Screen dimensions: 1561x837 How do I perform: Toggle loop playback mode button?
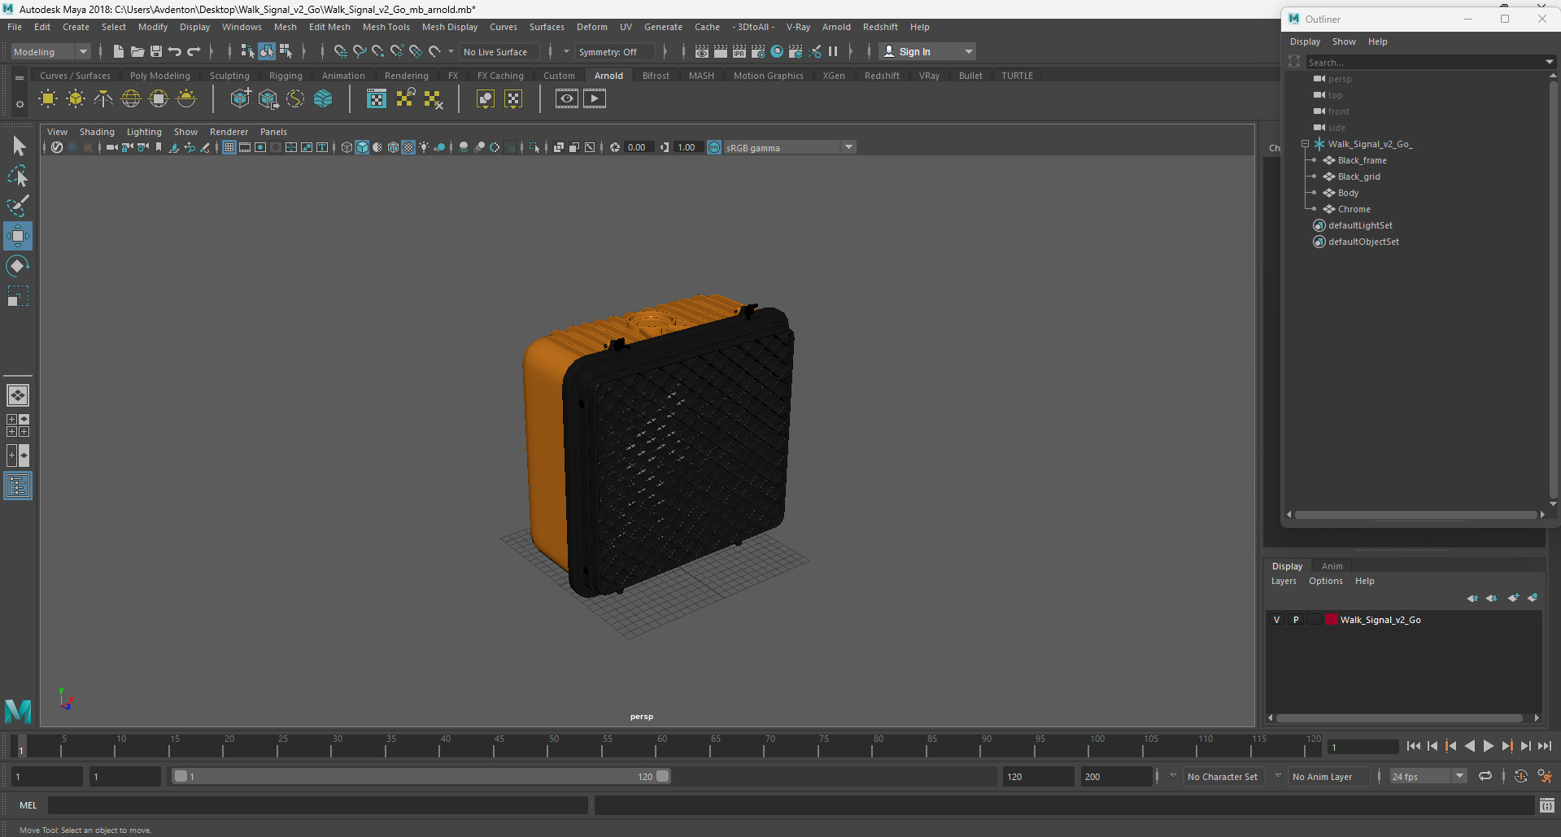click(x=1485, y=777)
